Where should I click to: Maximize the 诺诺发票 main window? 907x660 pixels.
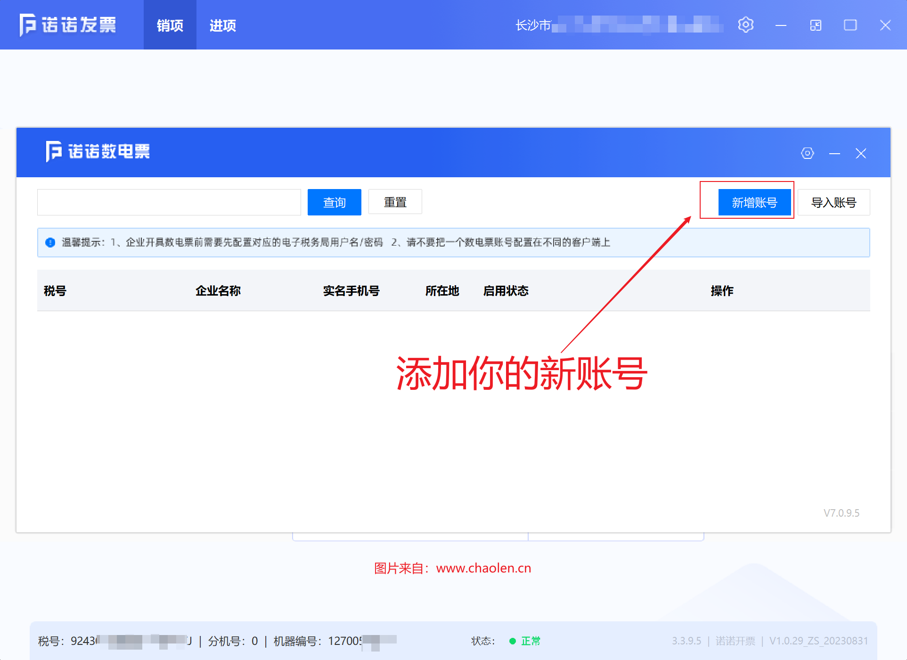(850, 25)
